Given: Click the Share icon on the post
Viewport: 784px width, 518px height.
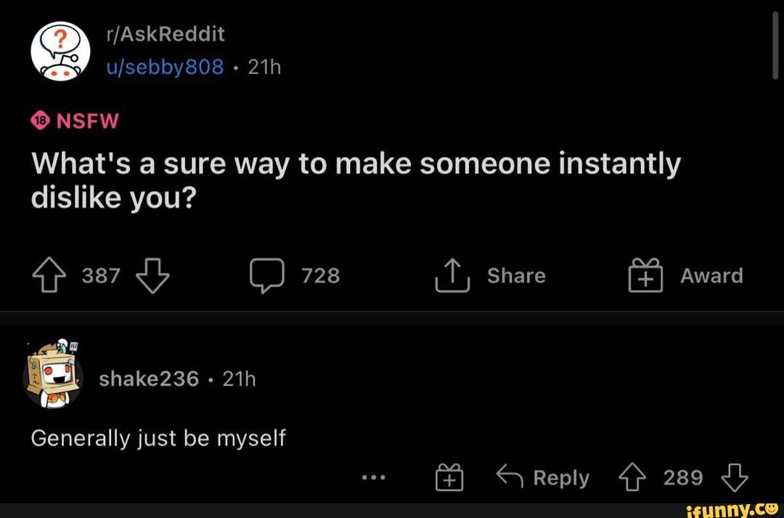Looking at the screenshot, I should (452, 275).
